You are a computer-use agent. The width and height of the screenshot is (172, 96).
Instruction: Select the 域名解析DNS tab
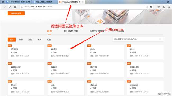pyautogui.click(x=71, y=31)
